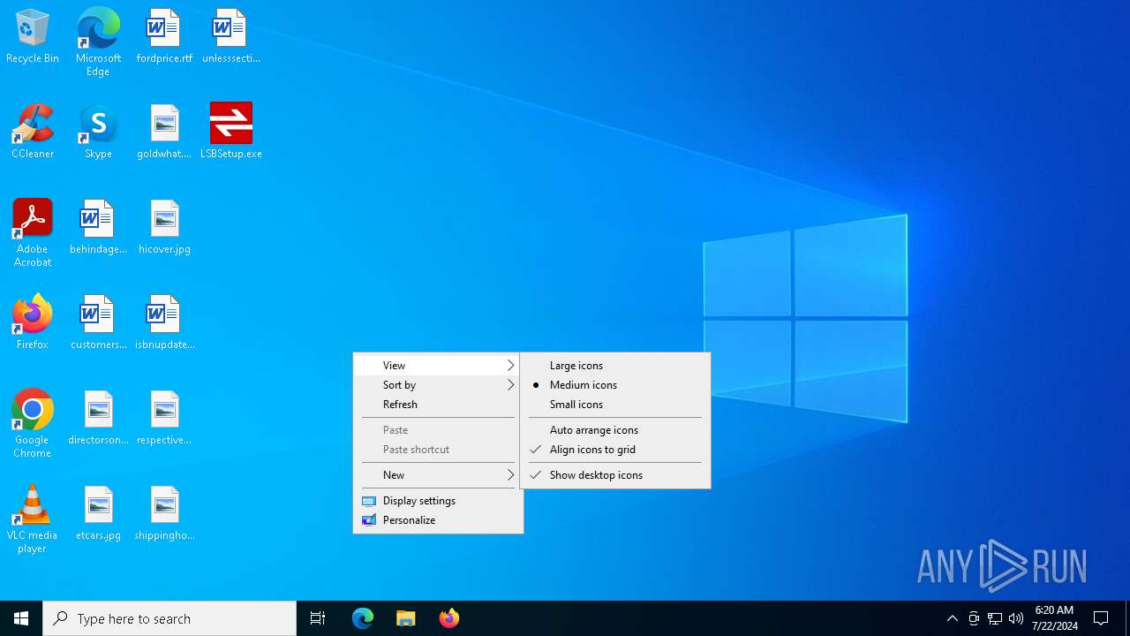The image size is (1130, 636).
Task: Select the Firefox desktop shortcut
Action: click(x=33, y=322)
